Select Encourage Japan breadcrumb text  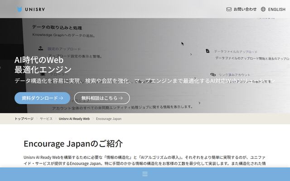coord(109,119)
